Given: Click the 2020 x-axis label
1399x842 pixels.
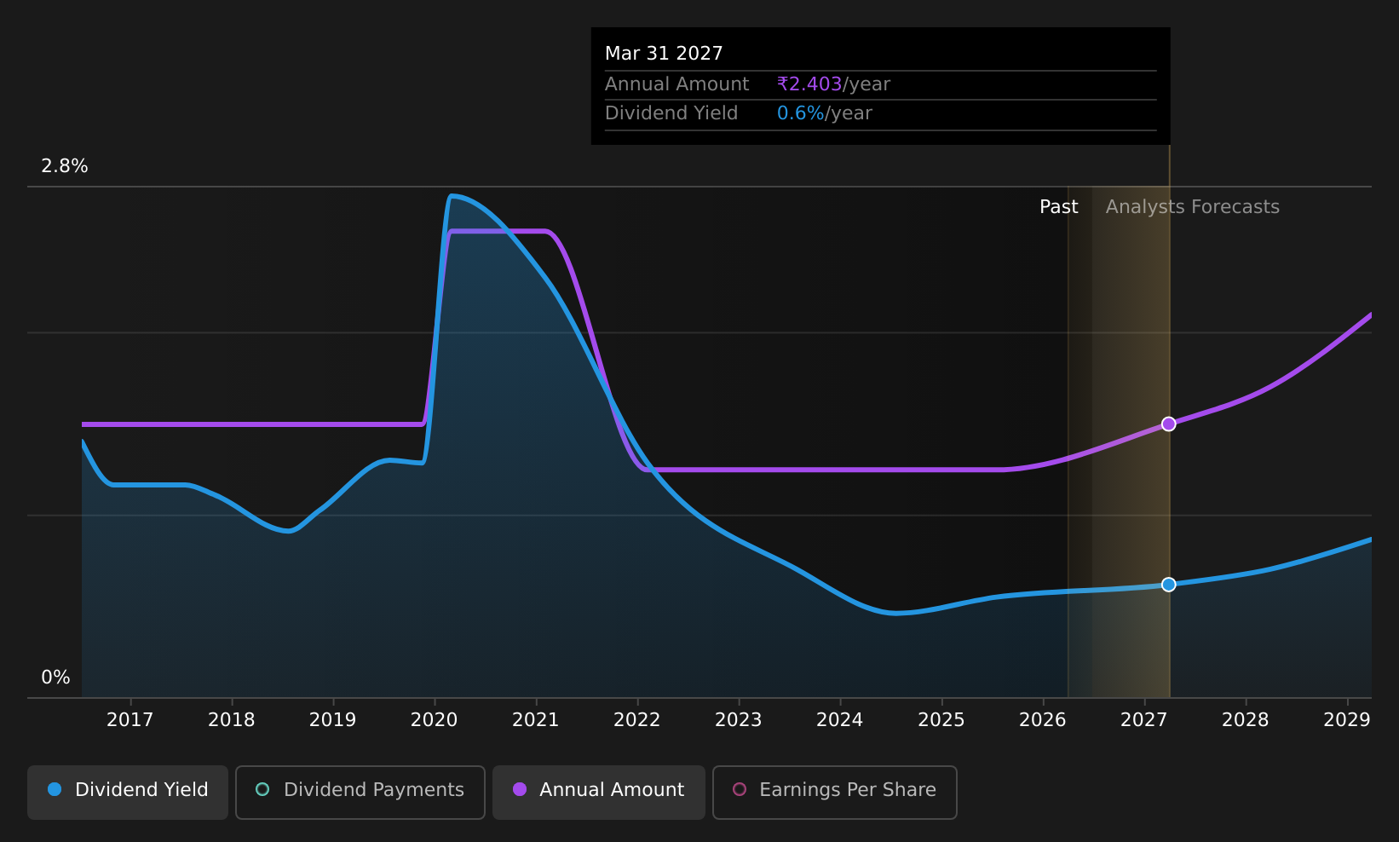Looking at the screenshot, I should (435, 720).
